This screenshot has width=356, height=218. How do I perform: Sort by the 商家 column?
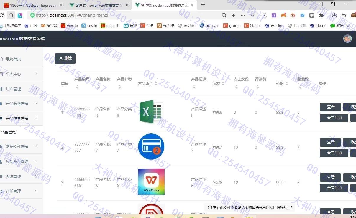pos(223,84)
